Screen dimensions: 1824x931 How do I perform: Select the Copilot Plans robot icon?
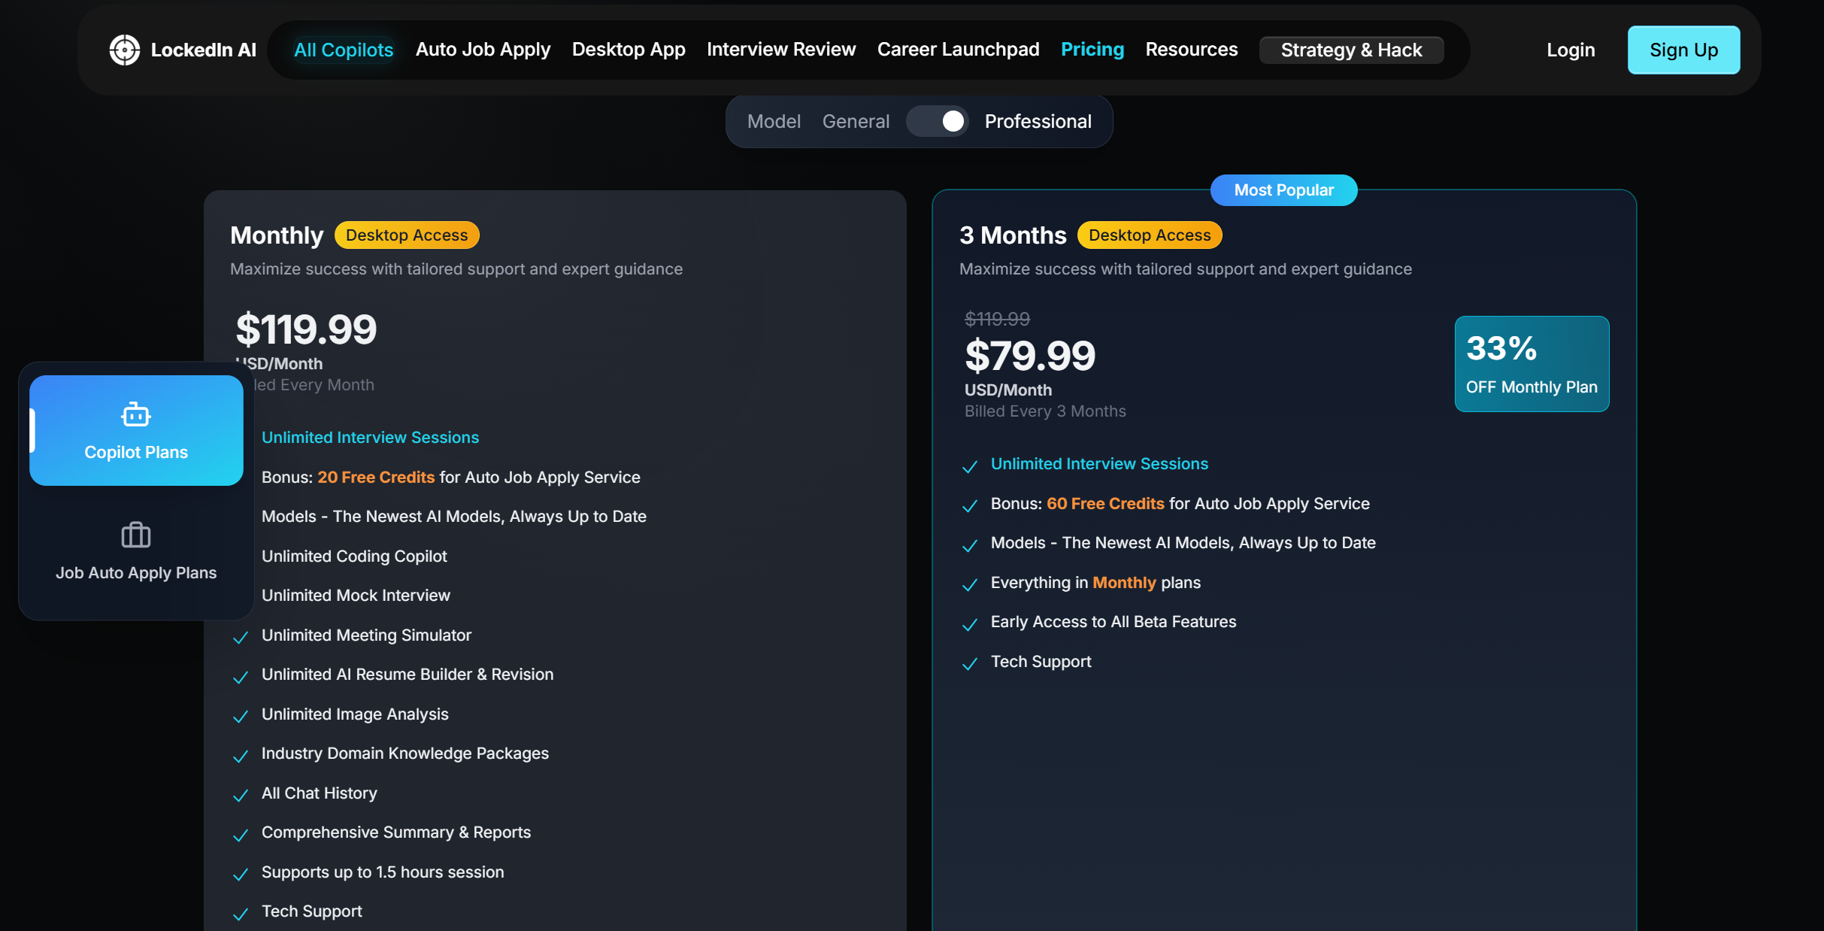tap(136, 414)
